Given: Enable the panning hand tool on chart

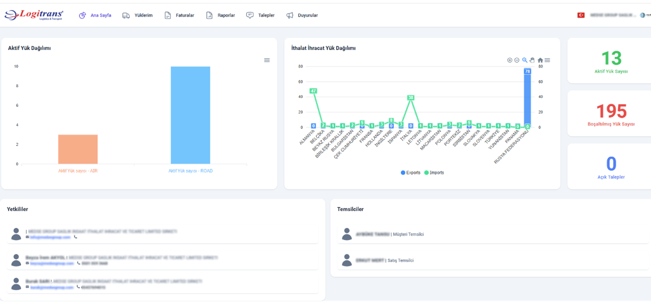Looking at the screenshot, I should pyautogui.click(x=532, y=61).
